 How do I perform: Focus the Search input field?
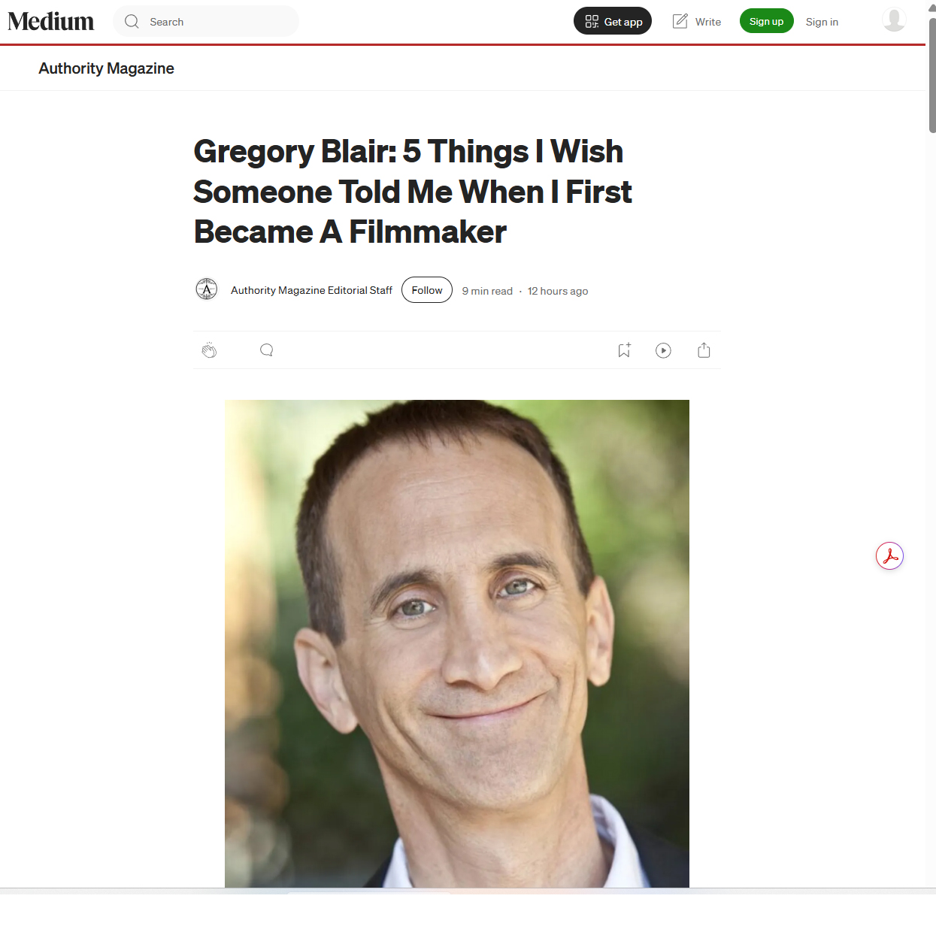(x=206, y=22)
